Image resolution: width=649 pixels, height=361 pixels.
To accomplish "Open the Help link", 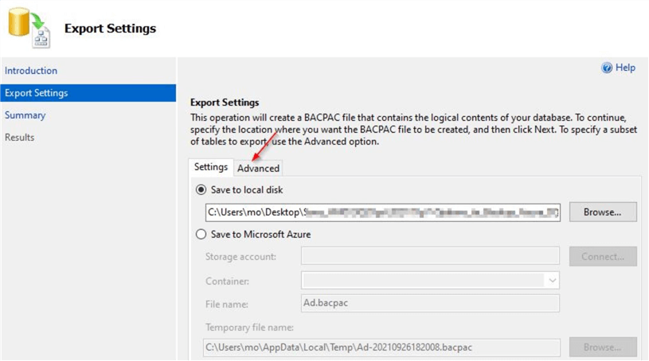I will point(625,68).
